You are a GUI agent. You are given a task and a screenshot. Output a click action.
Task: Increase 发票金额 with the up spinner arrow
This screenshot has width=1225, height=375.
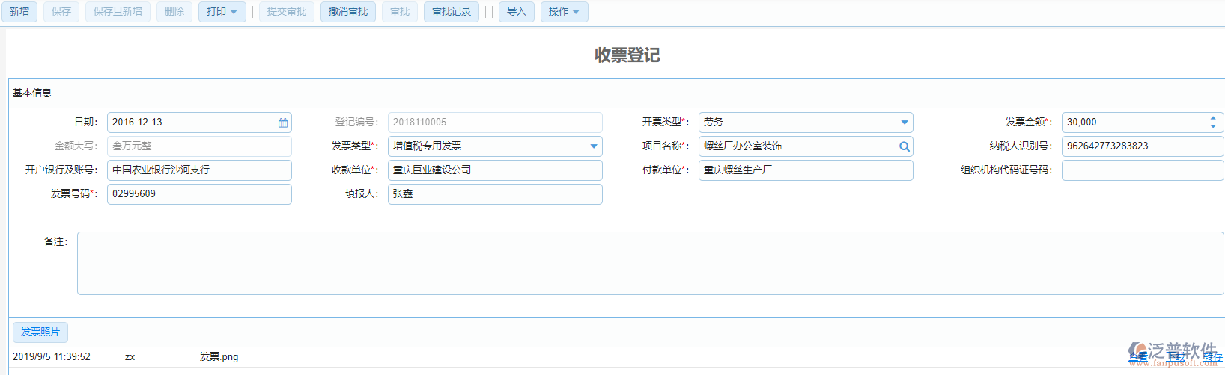click(x=1213, y=118)
